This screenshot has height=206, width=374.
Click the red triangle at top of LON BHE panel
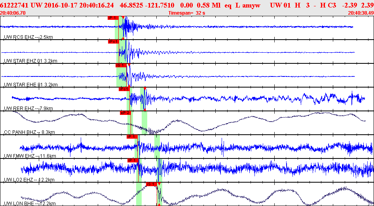159,184
